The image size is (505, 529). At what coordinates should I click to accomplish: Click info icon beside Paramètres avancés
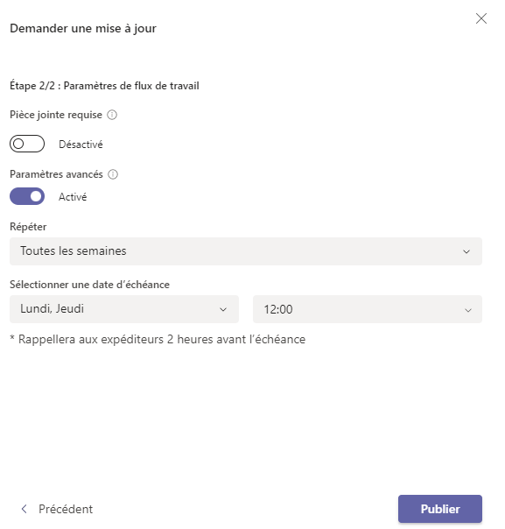pos(113,174)
